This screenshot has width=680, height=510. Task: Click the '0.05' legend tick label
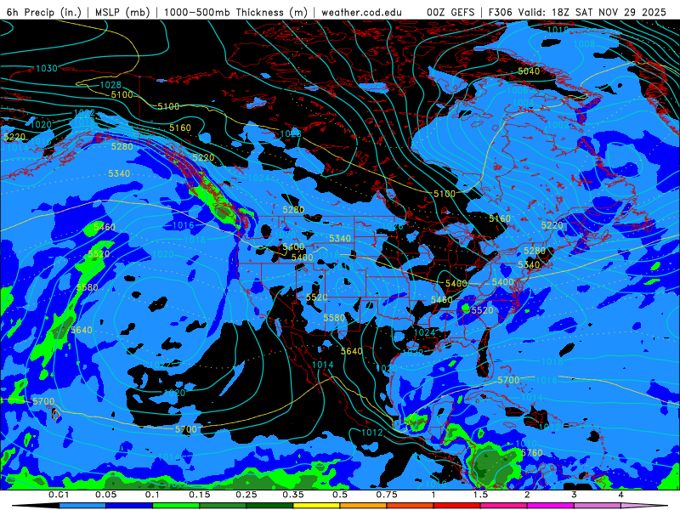(105, 495)
